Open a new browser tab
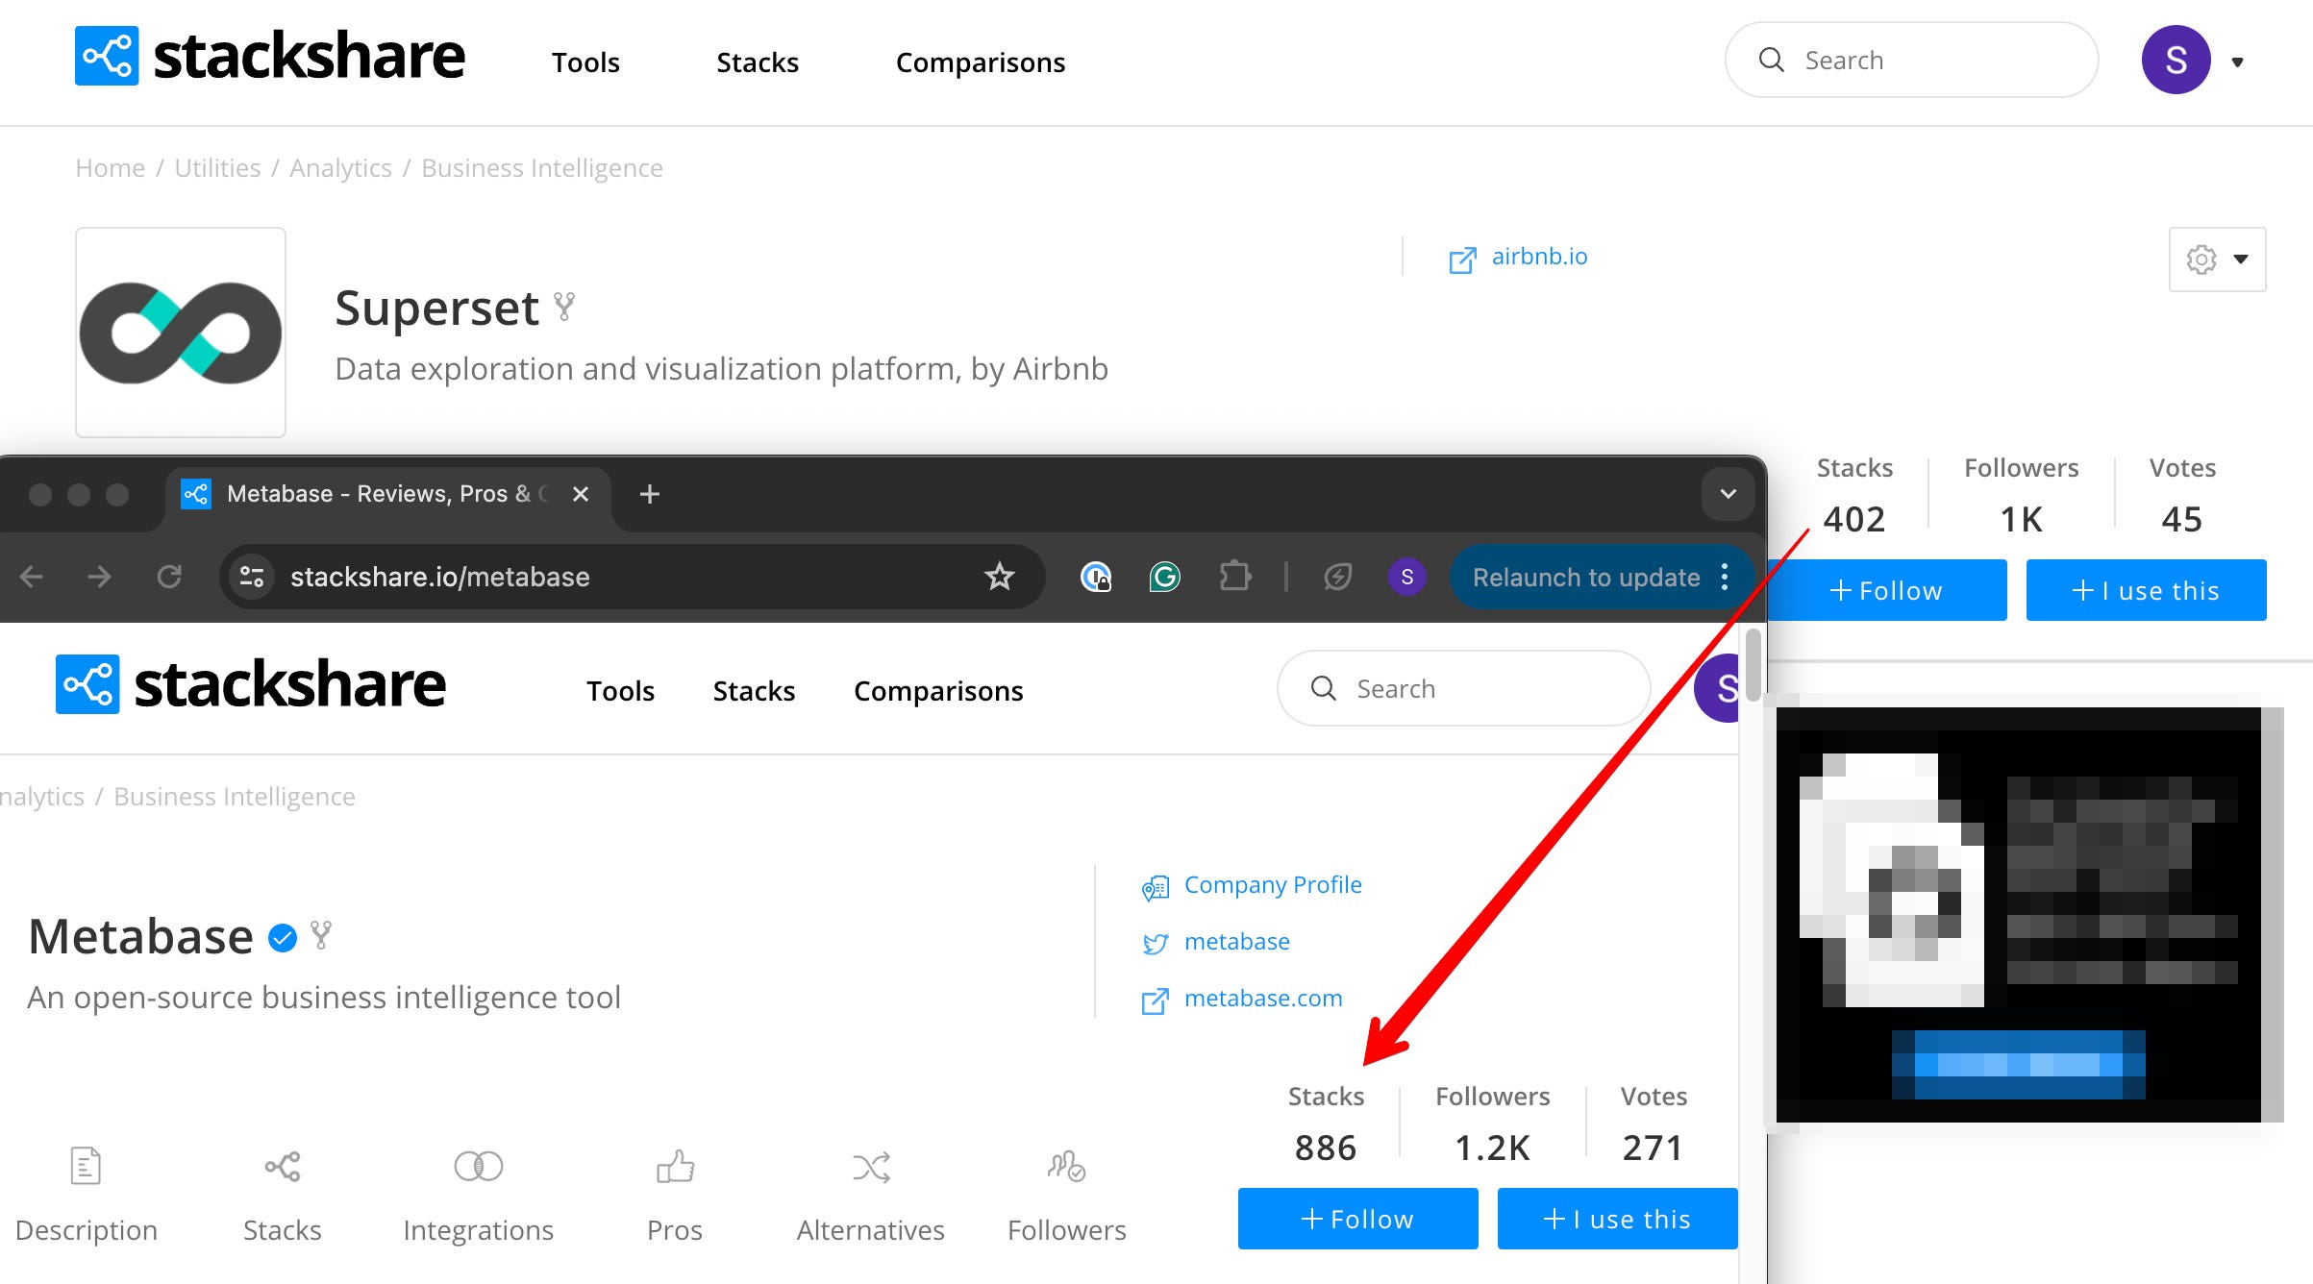2313x1284 pixels. (x=650, y=494)
